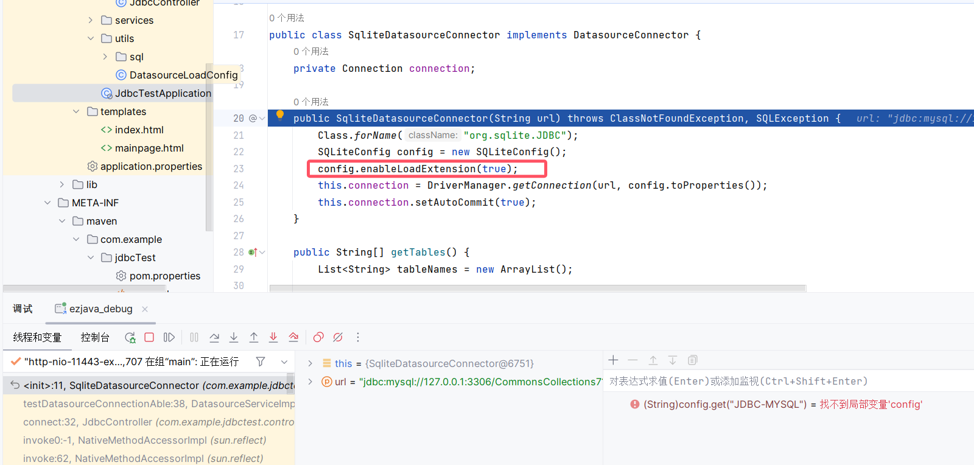Collapse the com.example folder node

(76, 239)
